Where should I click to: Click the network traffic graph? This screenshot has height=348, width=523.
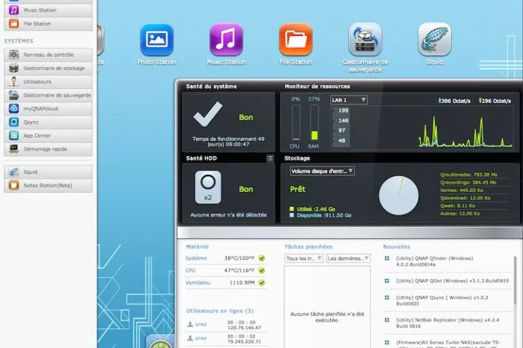click(x=465, y=130)
